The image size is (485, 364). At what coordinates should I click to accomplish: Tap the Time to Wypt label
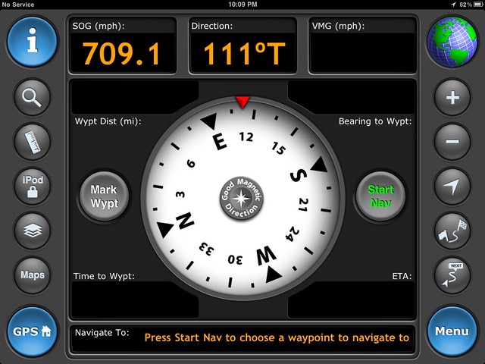(104, 276)
